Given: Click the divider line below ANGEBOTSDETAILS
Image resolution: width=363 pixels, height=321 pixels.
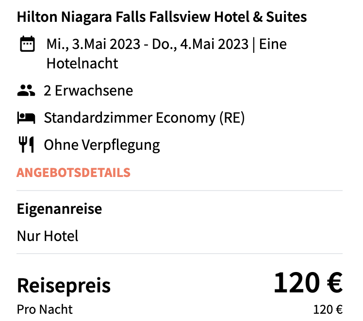Looking at the screenshot, I should click(x=180, y=191).
